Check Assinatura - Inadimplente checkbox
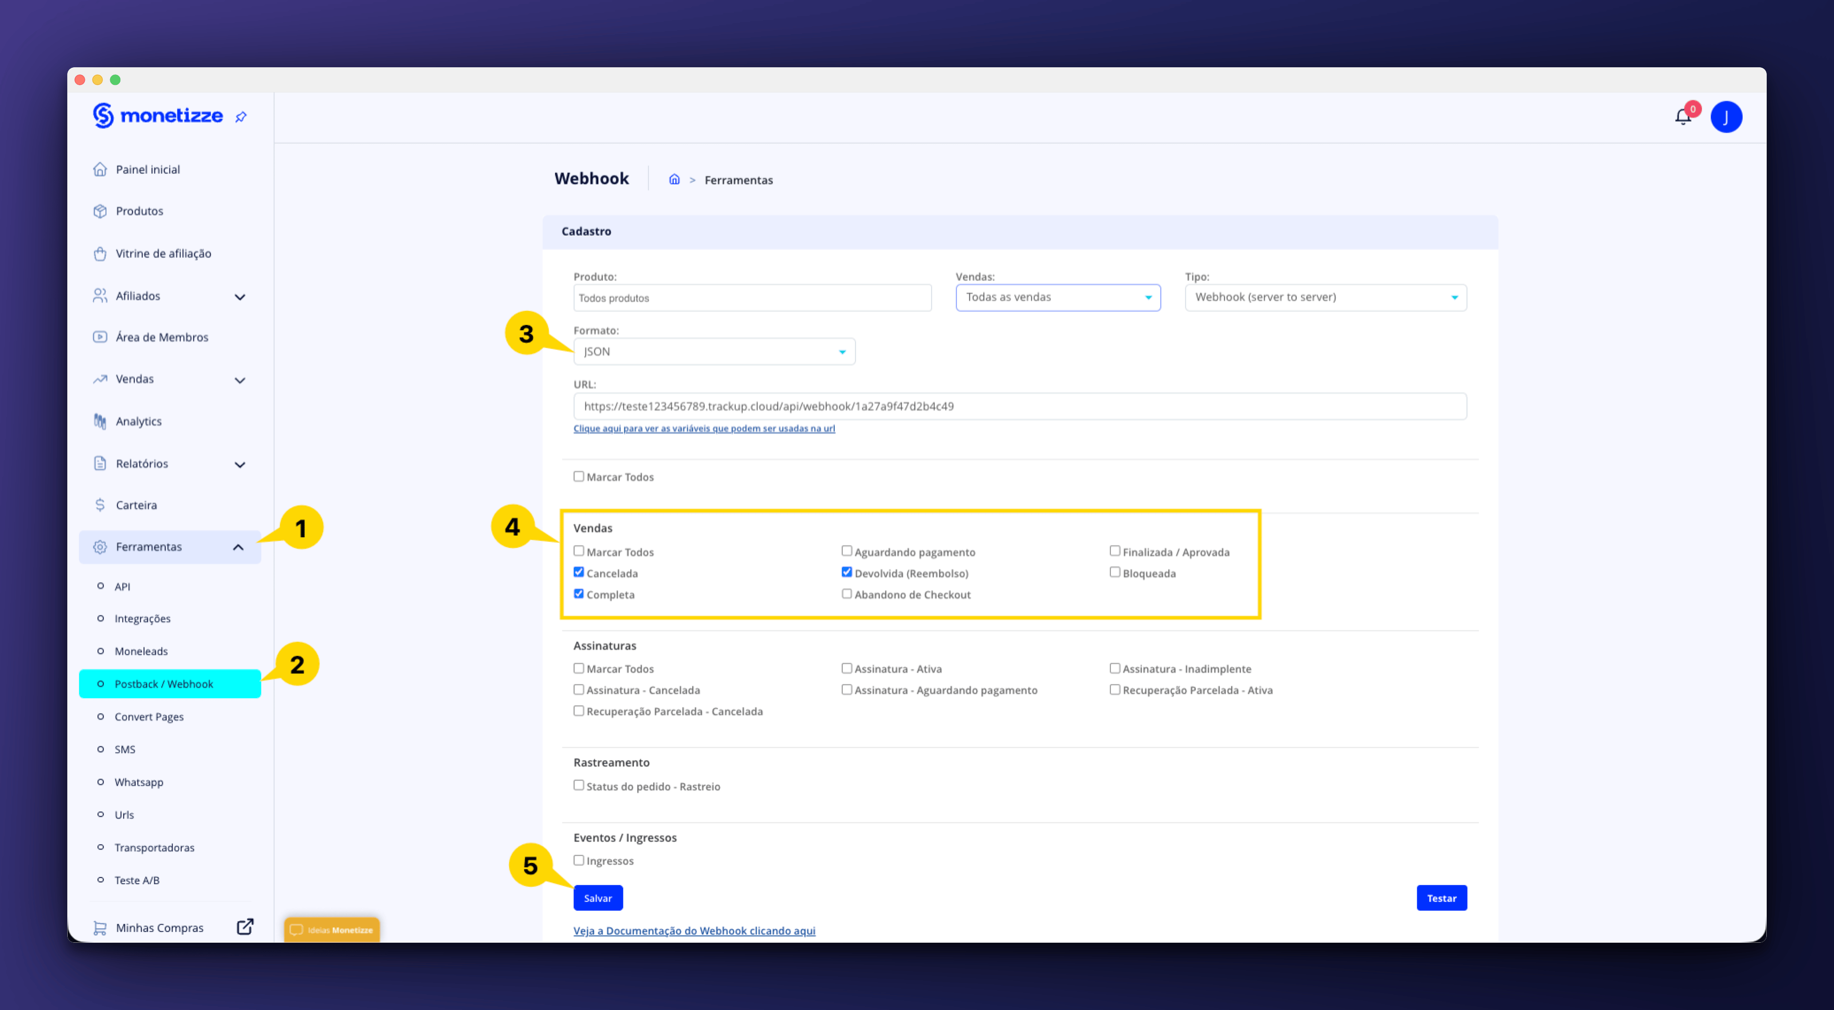This screenshot has height=1010, width=1834. tap(1115, 668)
